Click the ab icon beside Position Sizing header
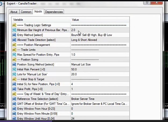This screenshot has height=122, width=168. pos(14,60)
